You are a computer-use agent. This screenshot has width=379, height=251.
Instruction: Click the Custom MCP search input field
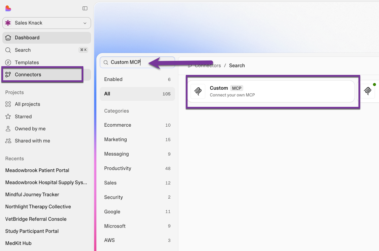click(x=137, y=62)
